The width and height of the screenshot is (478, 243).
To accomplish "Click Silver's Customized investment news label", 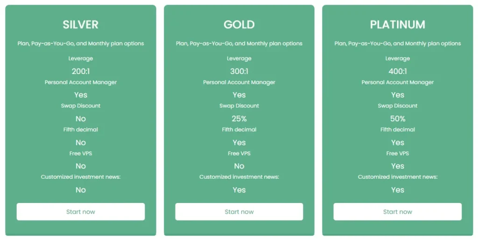I will coord(81,177).
